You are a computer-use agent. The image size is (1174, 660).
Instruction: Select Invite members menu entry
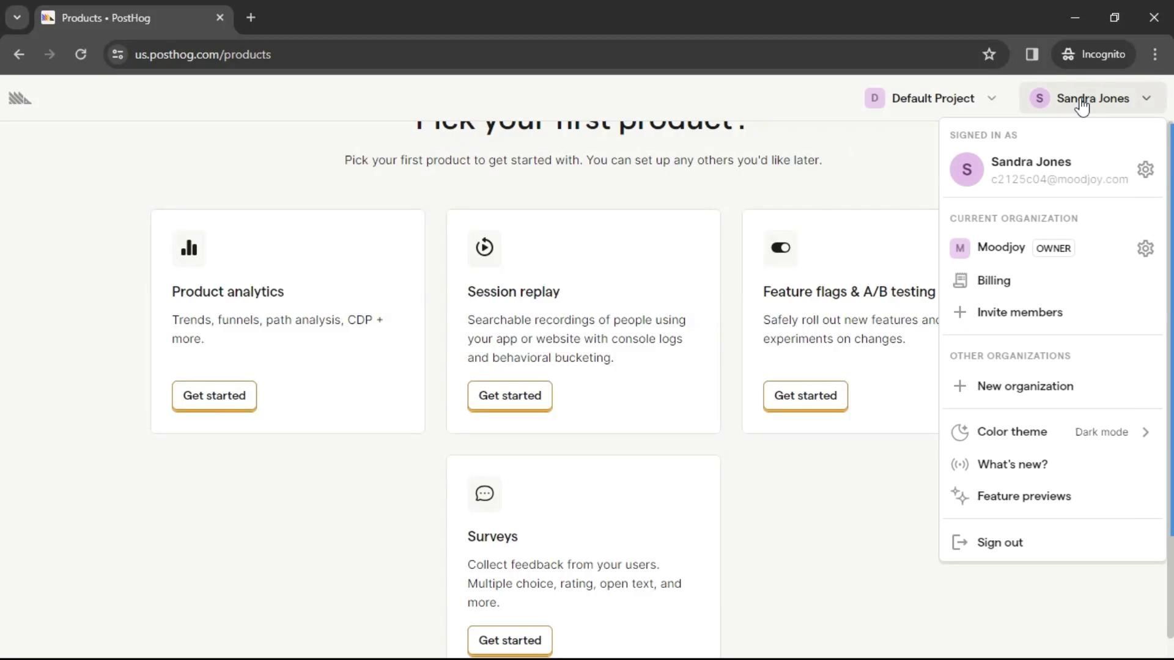coord(1019,312)
